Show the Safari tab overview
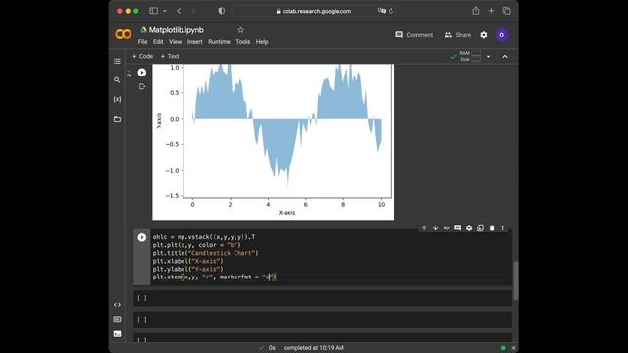 click(506, 11)
